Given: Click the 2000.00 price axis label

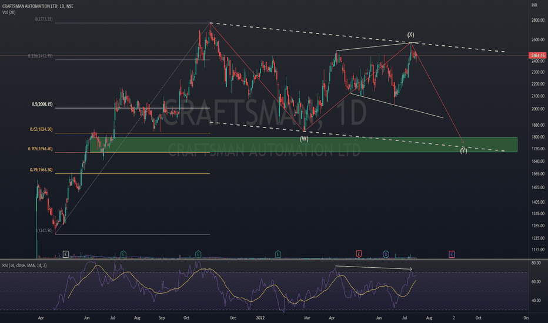Looking at the screenshot, I should coord(538,109).
